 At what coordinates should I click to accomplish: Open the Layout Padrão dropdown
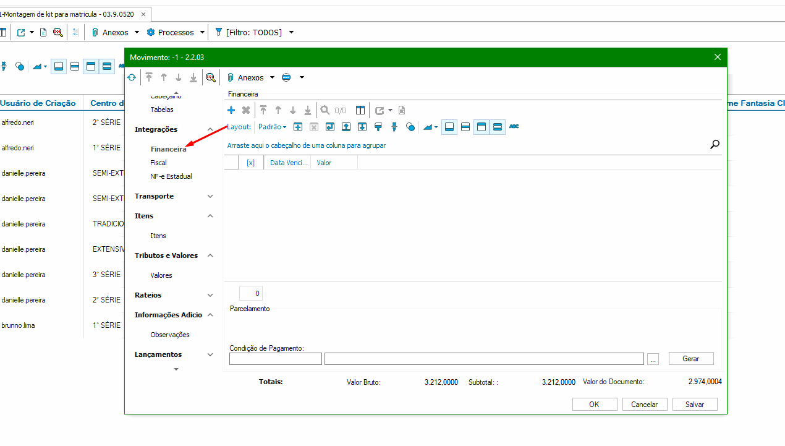(x=272, y=127)
